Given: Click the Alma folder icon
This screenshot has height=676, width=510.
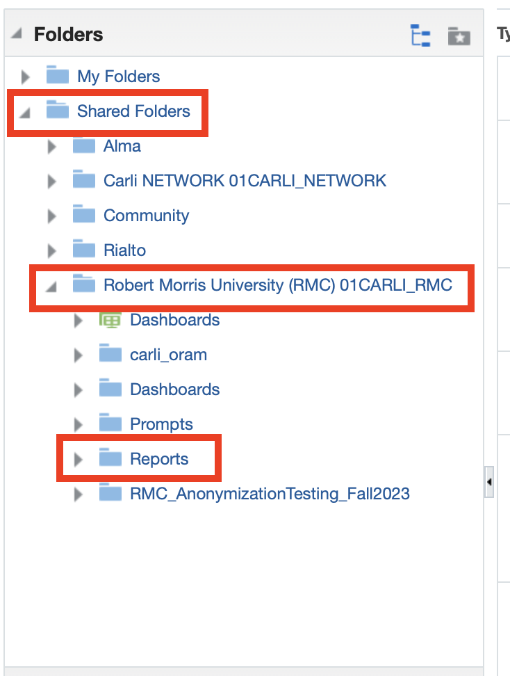Looking at the screenshot, I should point(83,146).
